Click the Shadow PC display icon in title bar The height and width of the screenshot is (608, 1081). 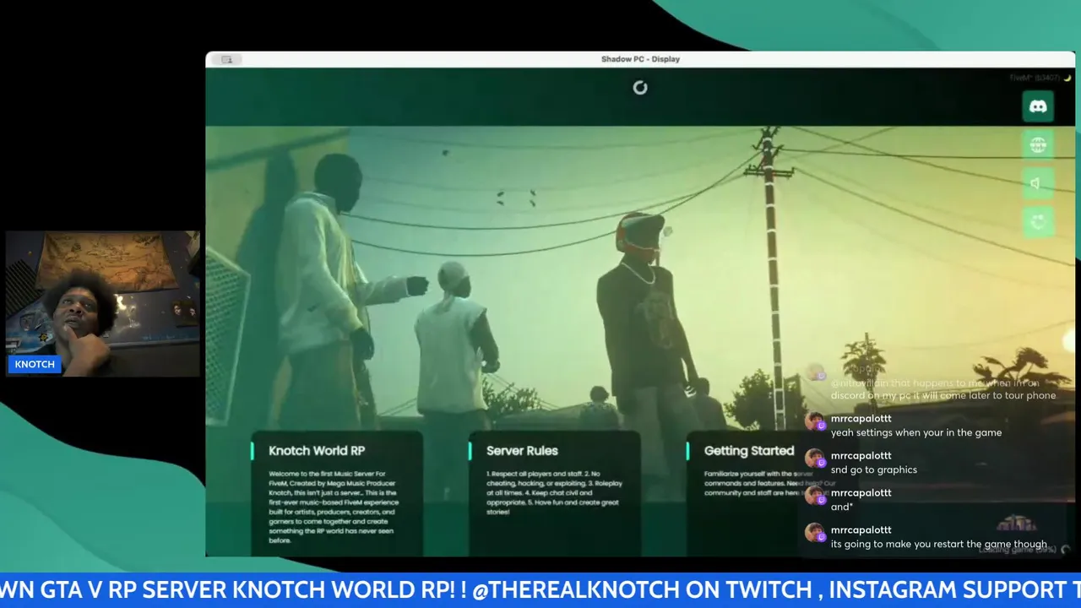(x=226, y=59)
